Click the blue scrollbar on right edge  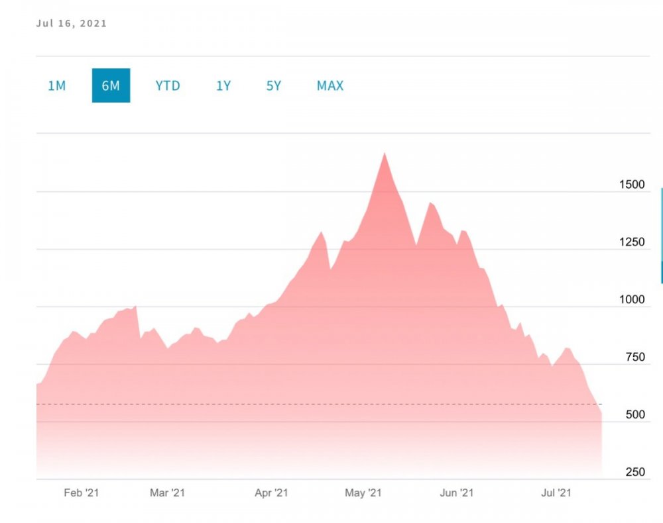pos(661,235)
